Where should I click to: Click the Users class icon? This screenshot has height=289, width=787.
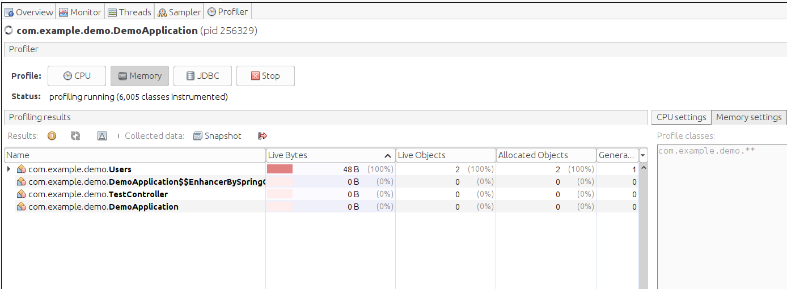pos(22,169)
